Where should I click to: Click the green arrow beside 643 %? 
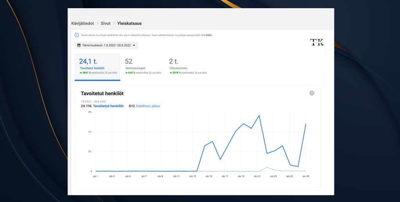[127, 73]
